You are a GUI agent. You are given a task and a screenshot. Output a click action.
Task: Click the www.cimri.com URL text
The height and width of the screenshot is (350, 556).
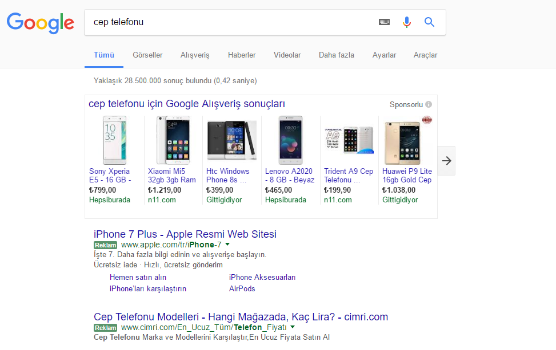[204, 327]
